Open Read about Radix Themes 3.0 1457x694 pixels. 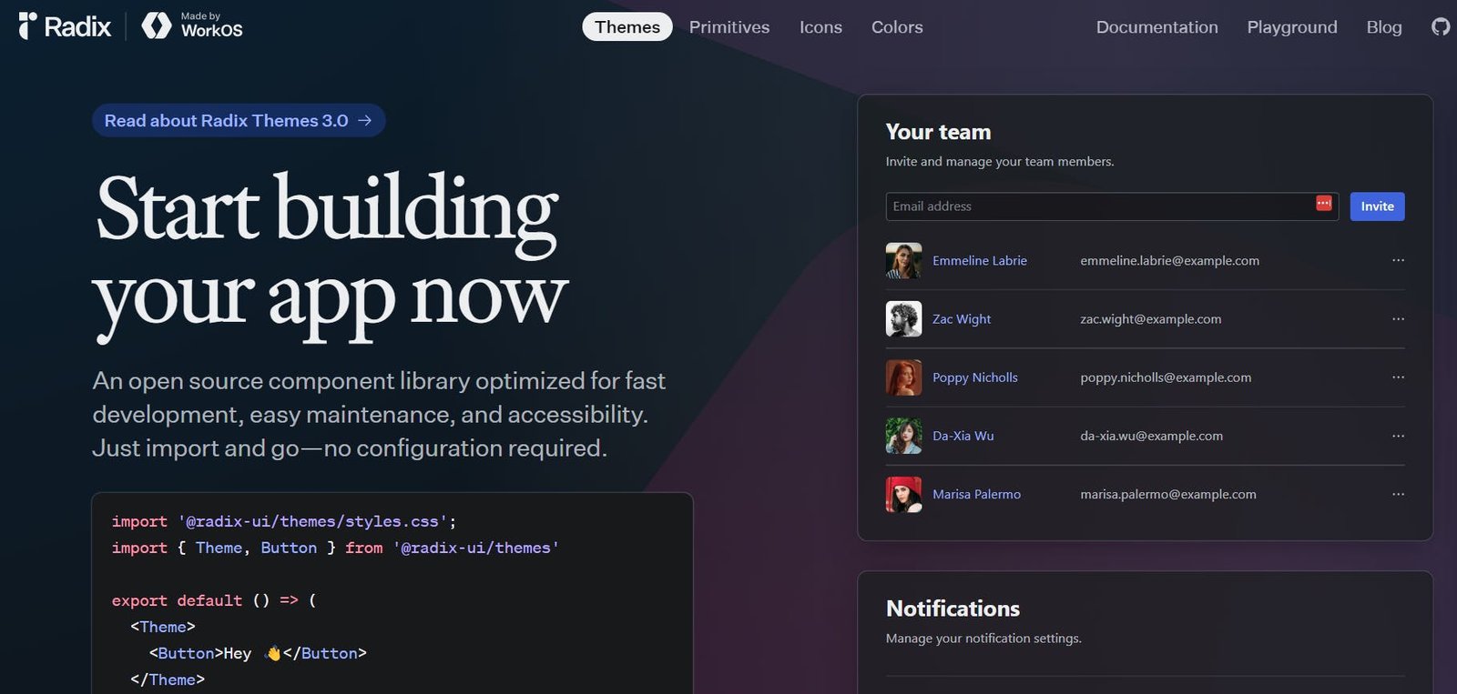tap(237, 120)
